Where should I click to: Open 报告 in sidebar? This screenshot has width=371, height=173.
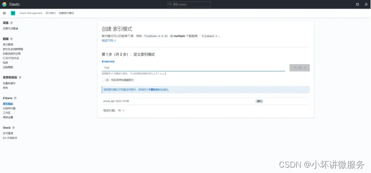[5, 88]
